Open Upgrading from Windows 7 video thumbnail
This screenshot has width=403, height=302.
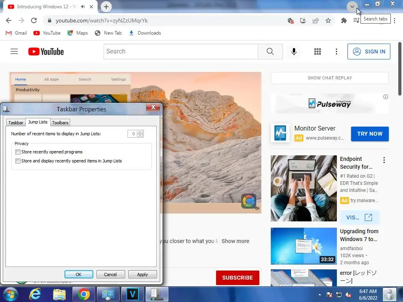[303, 246]
